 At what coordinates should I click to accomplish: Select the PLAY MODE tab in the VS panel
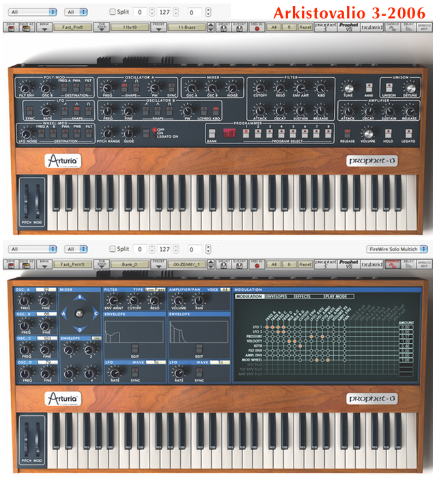pyautogui.click(x=339, y=296)
